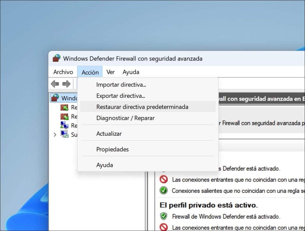Select the Windows Defender Firewall root tree node
The image size is (305, 231).
64,98
